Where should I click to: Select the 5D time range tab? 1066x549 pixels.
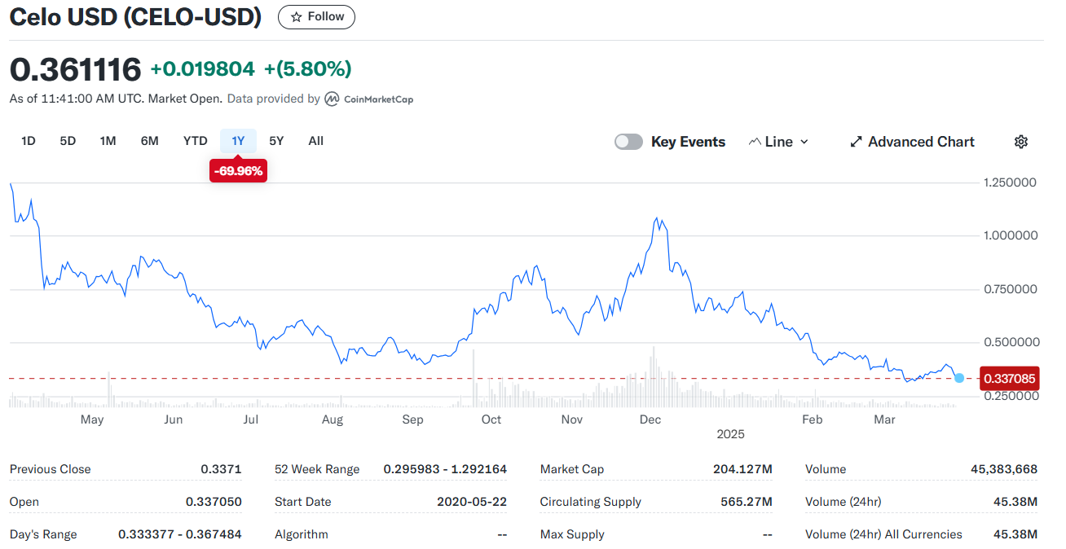coord(68,141)
